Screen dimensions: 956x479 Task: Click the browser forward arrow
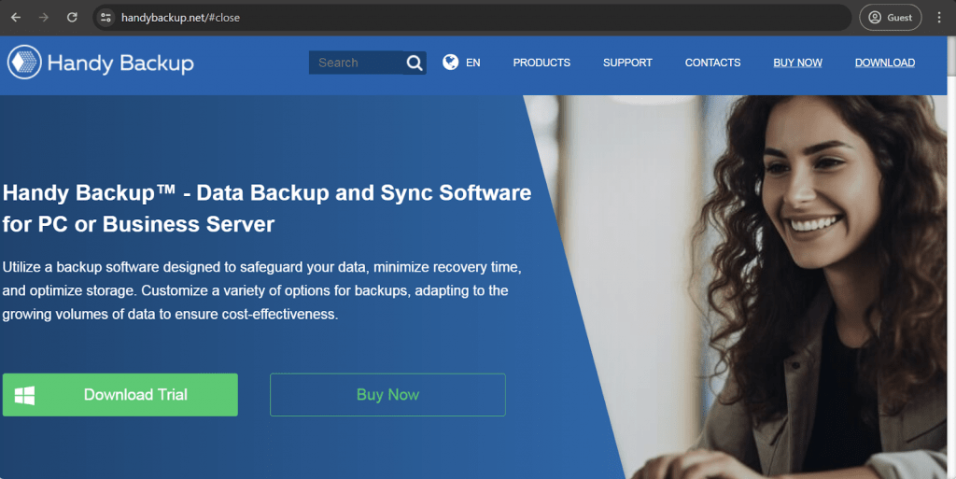(44, 18)
